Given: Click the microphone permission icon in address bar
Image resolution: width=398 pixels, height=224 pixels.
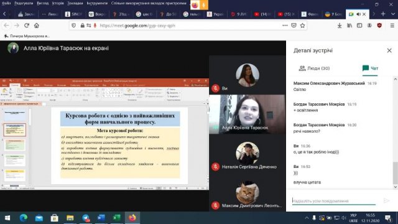Looking at the screenshot, I should pyautogui.click(x=95, y=26).
